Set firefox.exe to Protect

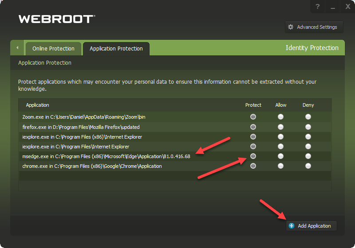(253, 127)
